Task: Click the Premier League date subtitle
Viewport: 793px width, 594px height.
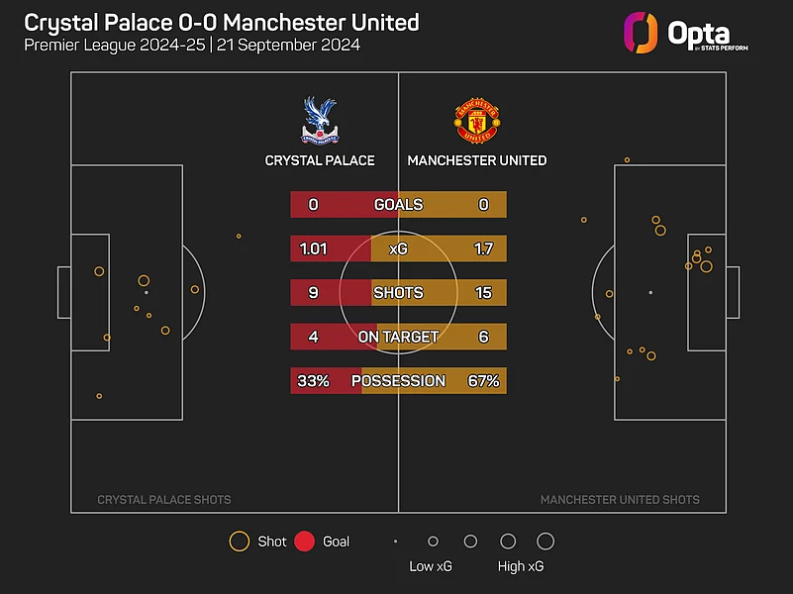Action: pos(192,46)
